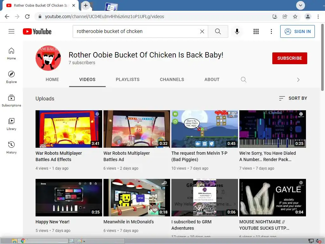Clear the search box with the X
This screenshot has height=244, width=325.
tap(202, 31)
